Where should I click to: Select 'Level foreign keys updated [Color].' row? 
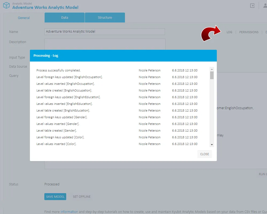(x=117, y=137)
